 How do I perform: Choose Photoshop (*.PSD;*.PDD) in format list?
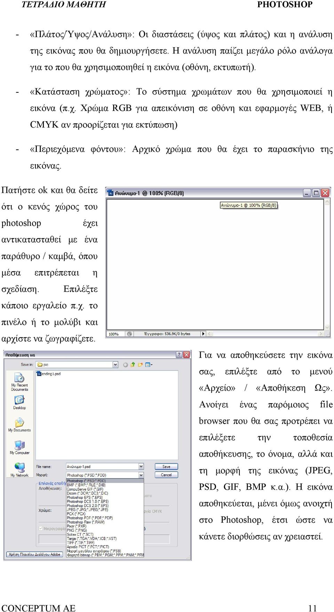pos(105,481)
